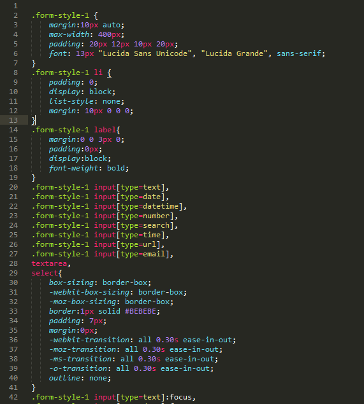Click the 'bold' value on line 18
The height and width of the screenshot is (404, 364).
coord(116,168)
